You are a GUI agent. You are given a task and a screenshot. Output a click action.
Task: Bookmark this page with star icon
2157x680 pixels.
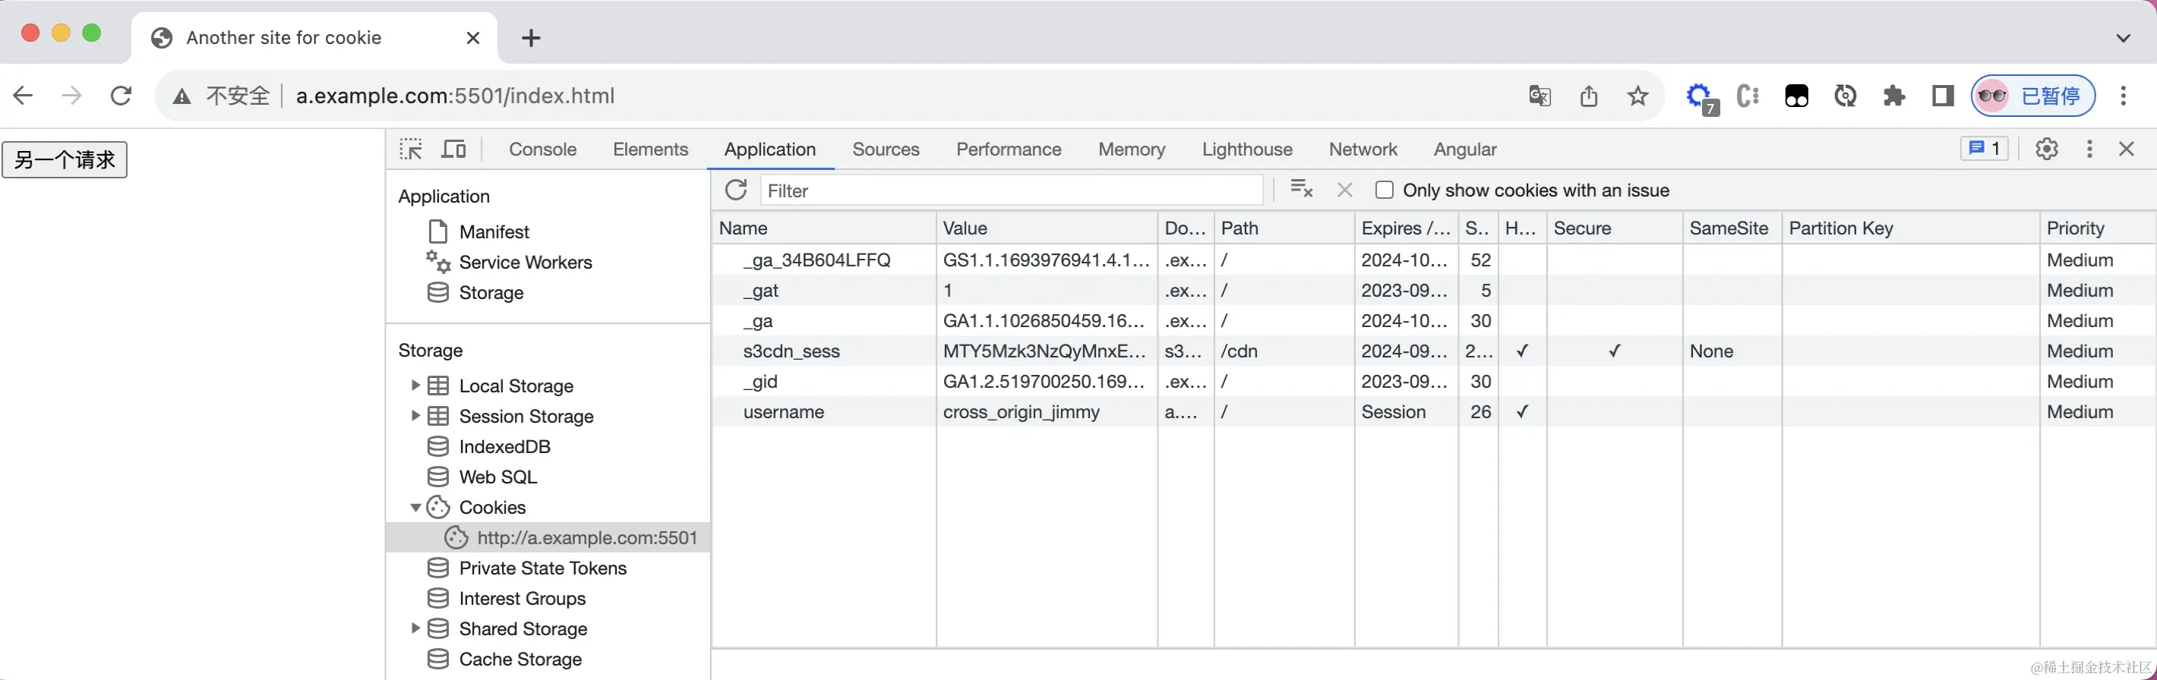(x=1637, y=96)
